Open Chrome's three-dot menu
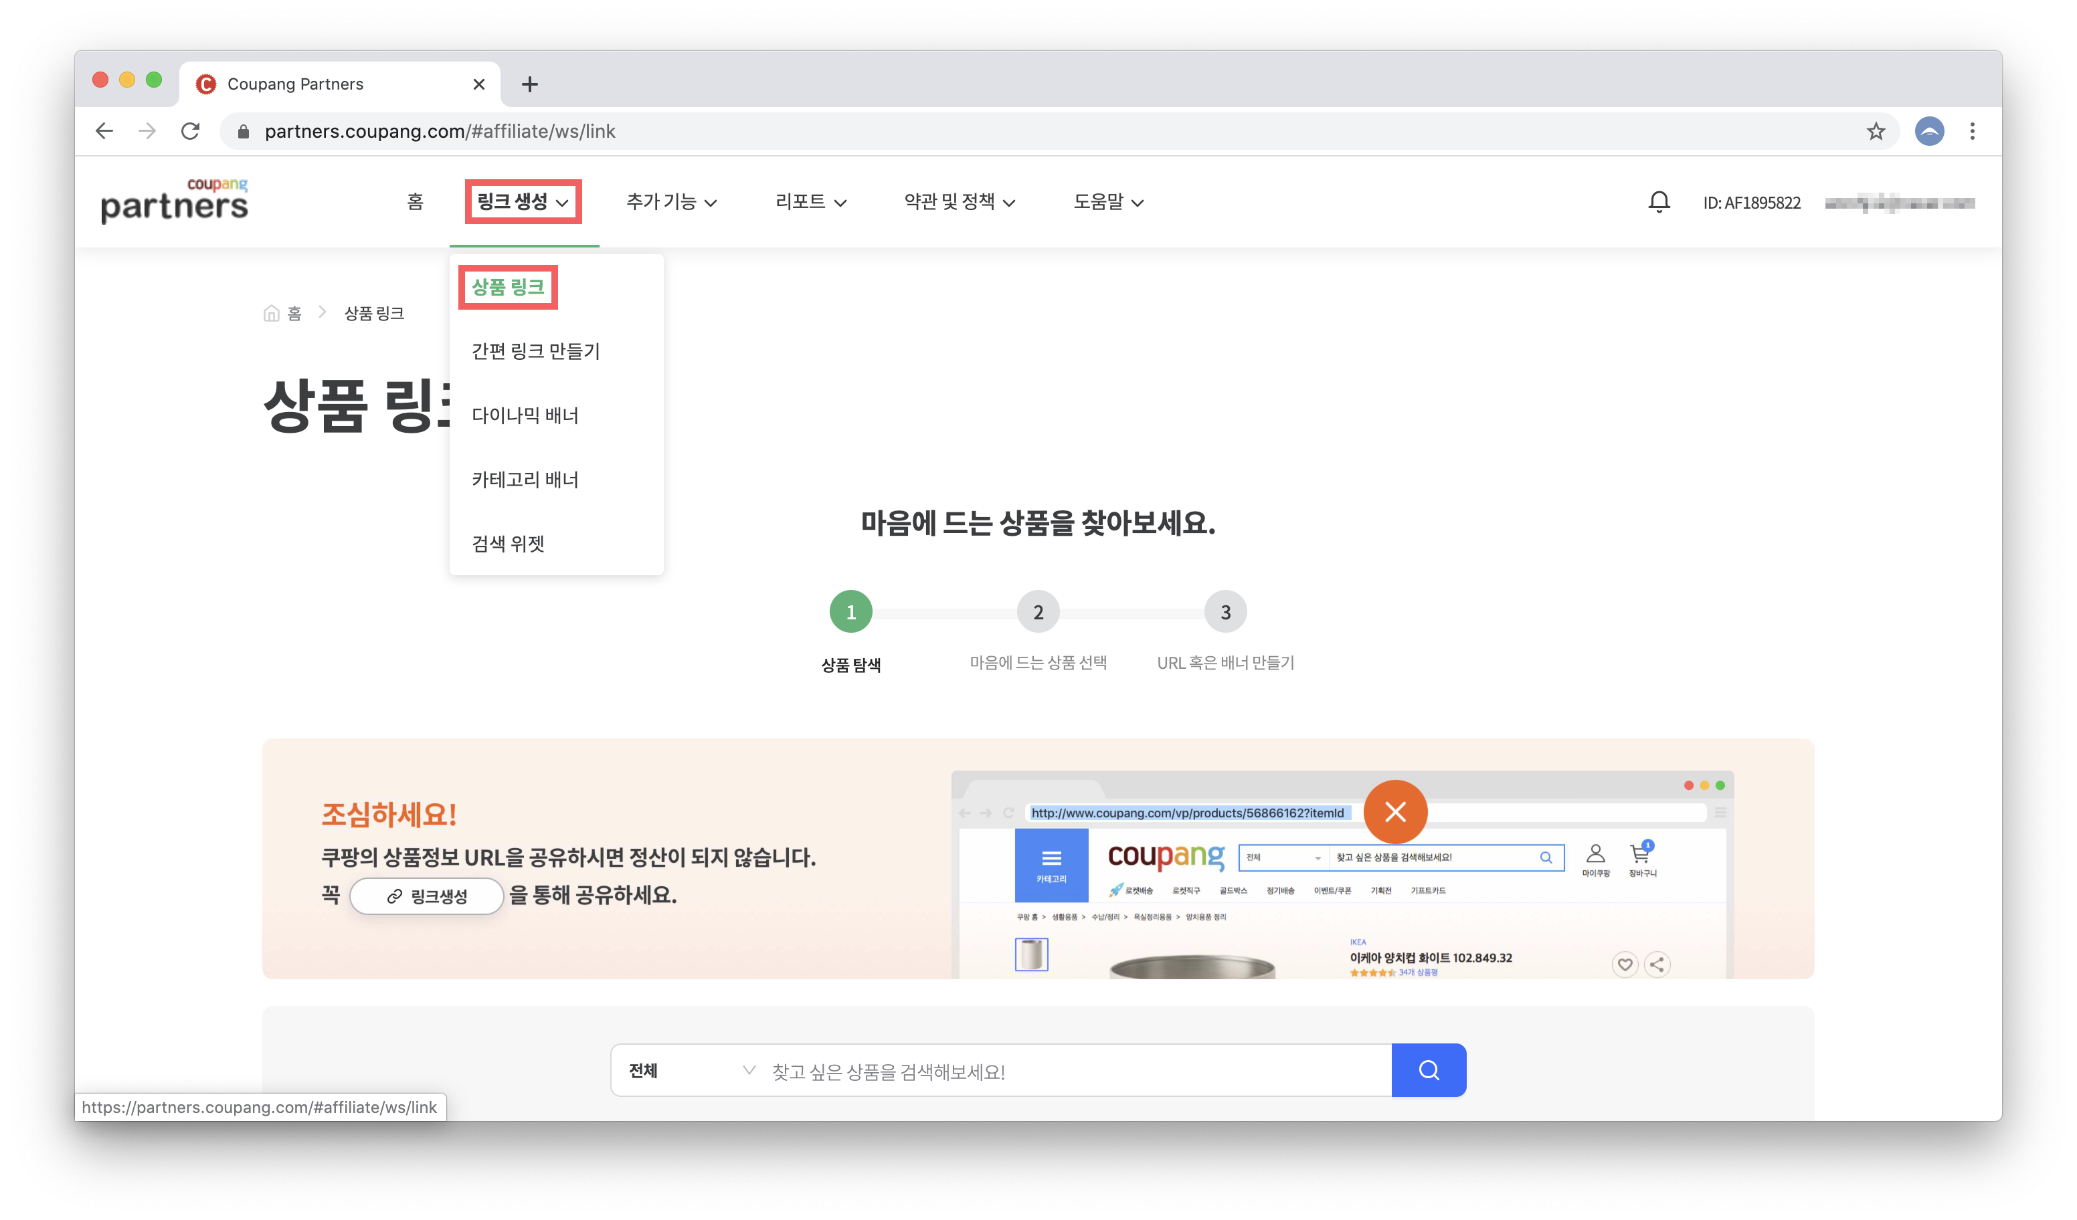2077x1220 pixels. point(1973,131)
